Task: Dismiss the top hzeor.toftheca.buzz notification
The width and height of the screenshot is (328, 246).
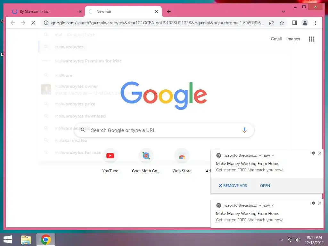Action: tap(320, 153)
